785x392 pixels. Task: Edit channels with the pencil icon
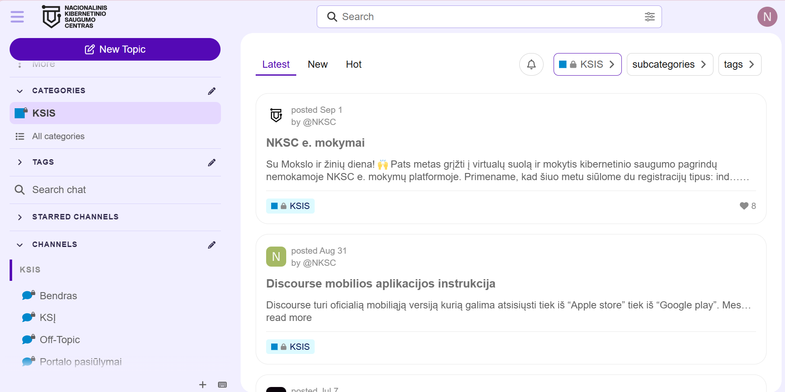click(212, 244)
